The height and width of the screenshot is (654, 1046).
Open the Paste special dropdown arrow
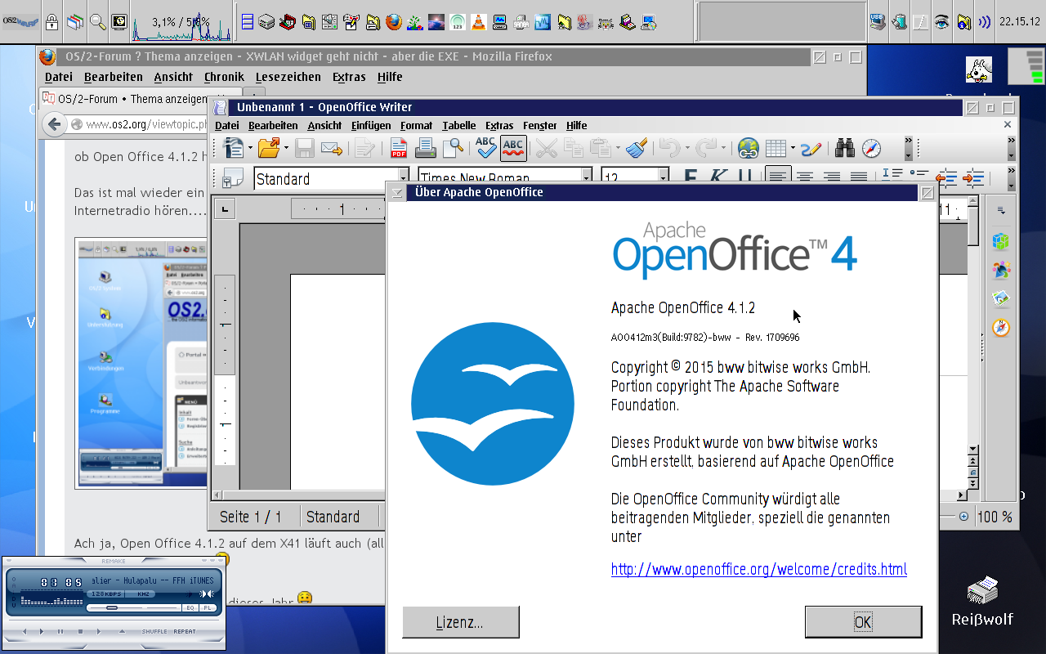[618, 149]
